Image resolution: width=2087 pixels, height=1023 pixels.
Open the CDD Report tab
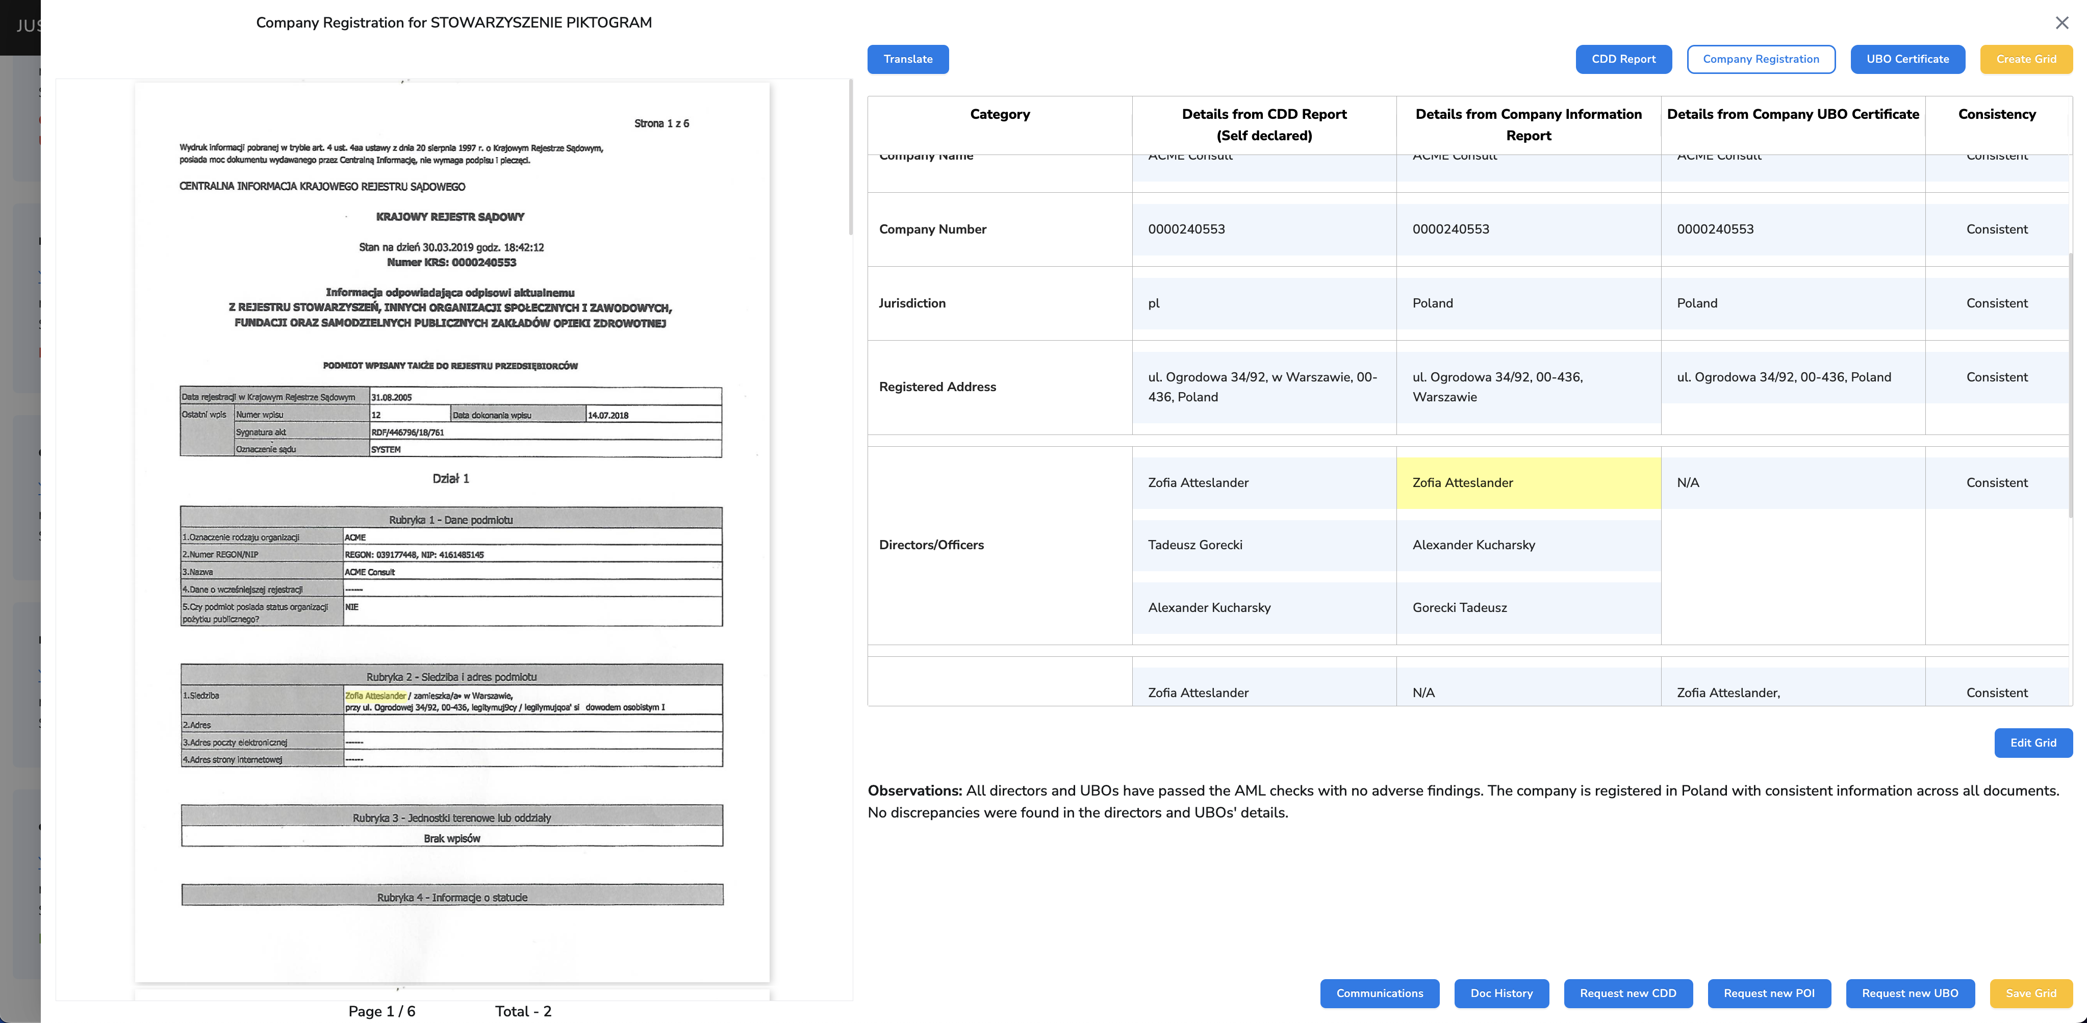coord(1623,59)
